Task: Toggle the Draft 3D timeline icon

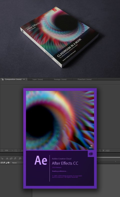Action: coord(2,158)
